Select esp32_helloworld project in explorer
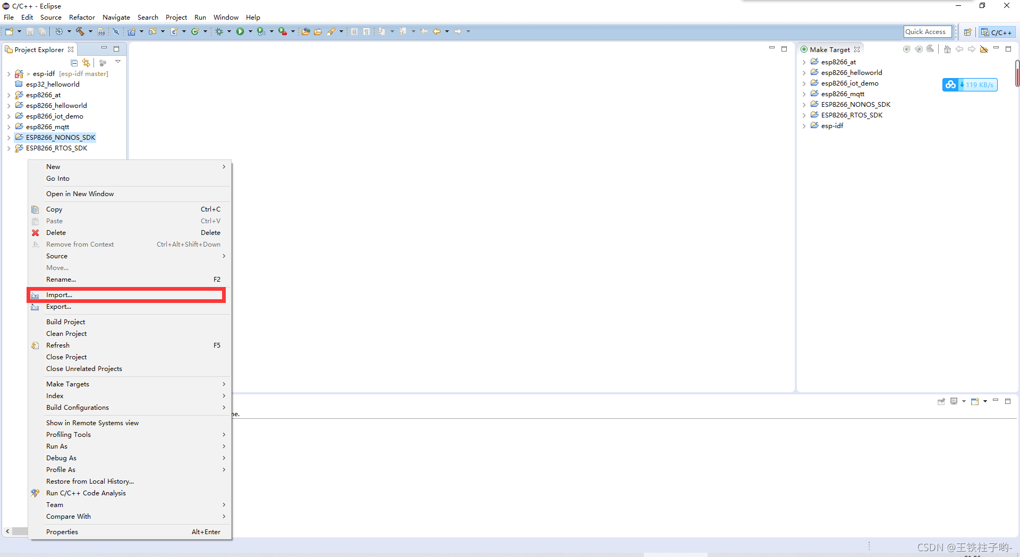Image resolution: width=1020 pixels, height=557 pixels. pos(53,85)
